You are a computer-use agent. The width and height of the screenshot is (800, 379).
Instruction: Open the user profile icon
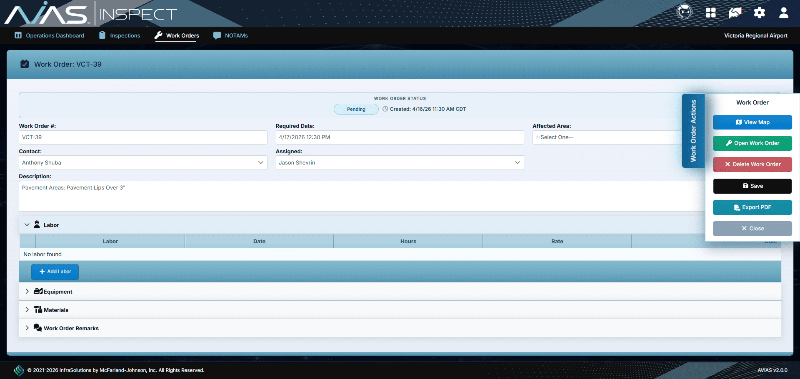tap(784, 13)
